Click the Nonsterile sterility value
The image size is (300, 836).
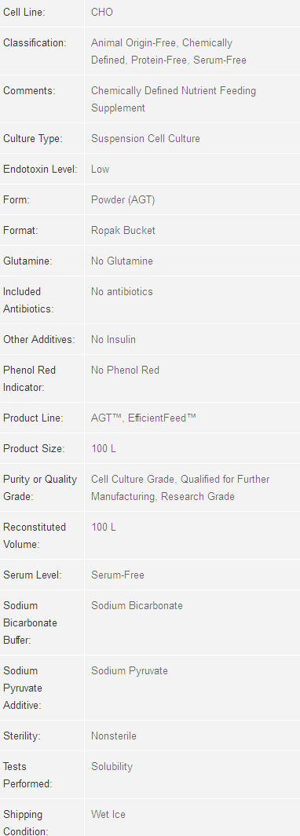coord(114,736)
